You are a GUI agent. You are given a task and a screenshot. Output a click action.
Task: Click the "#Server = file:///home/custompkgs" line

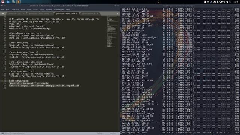(x=30, y=28)
